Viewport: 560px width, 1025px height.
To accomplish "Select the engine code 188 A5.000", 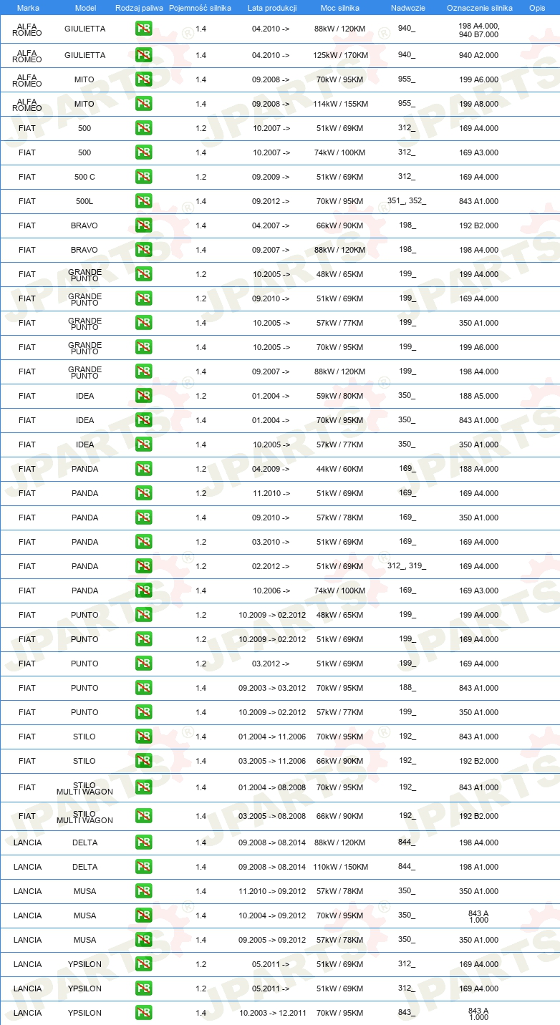I will (478, 396).
